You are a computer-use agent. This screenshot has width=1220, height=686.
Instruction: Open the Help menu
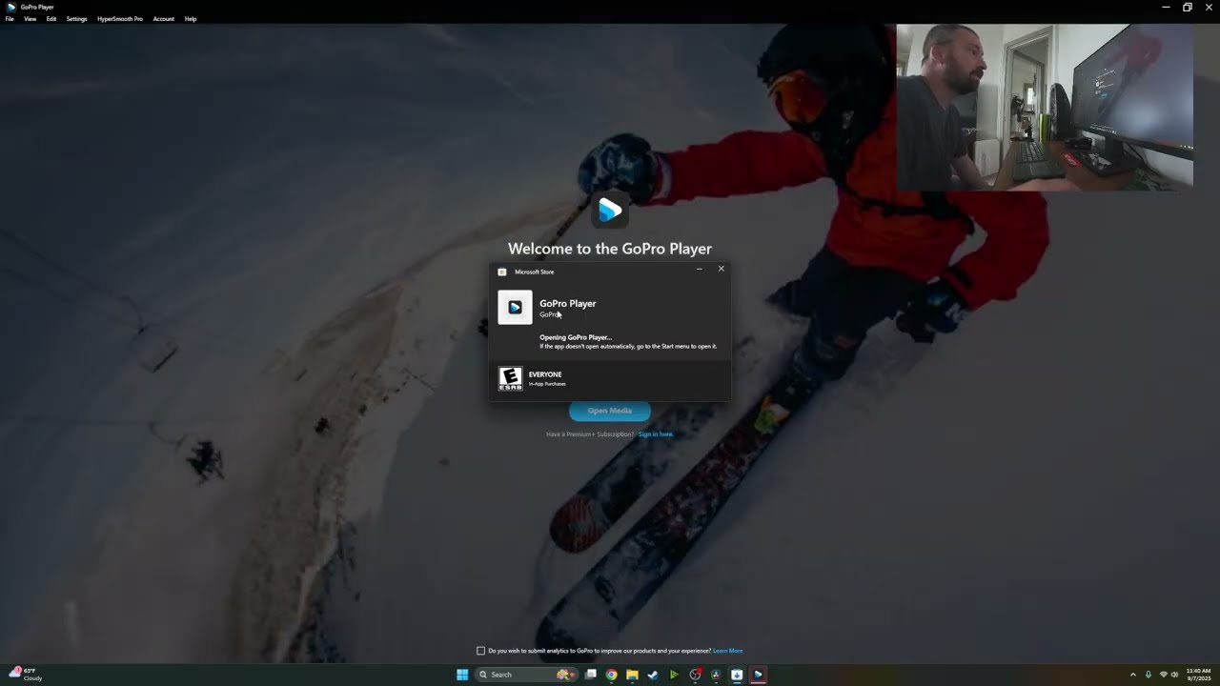tap(191, 19)
